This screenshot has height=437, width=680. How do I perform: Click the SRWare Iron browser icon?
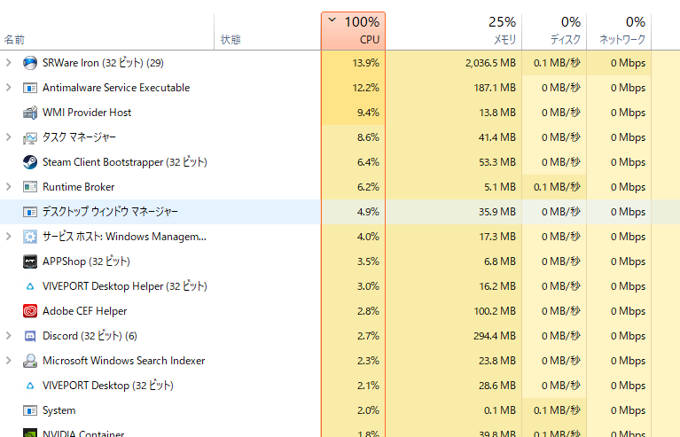(x=30, y=63)
